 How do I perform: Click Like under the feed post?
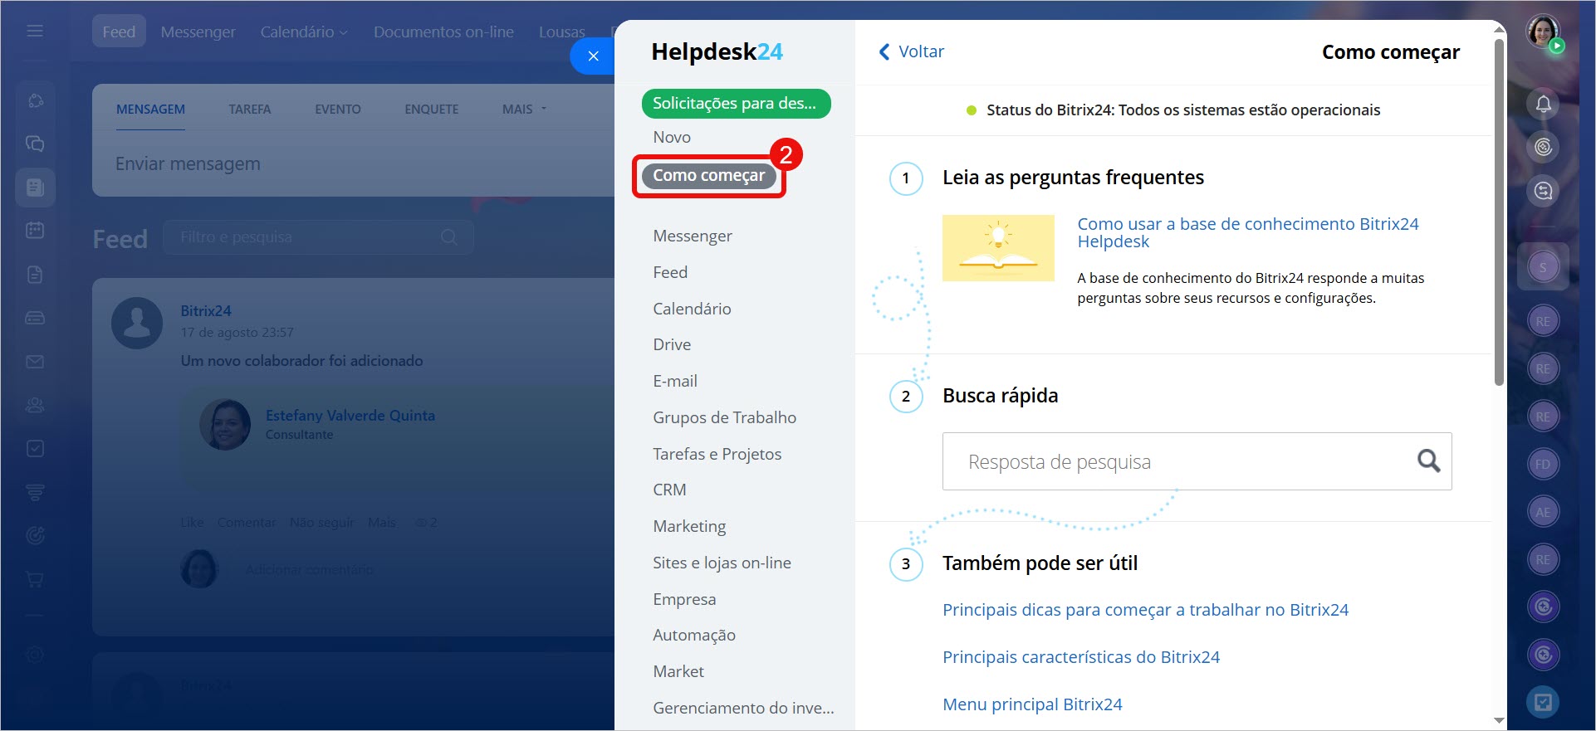[x=192, y=523]
